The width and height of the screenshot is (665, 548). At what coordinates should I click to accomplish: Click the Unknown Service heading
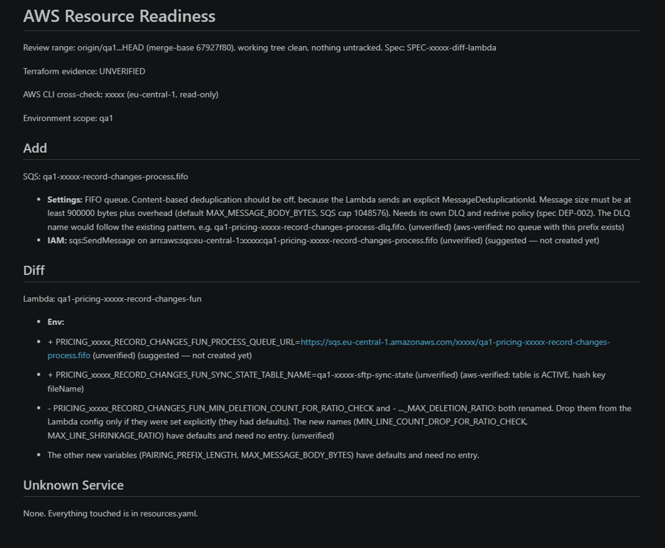click(73, 485)
